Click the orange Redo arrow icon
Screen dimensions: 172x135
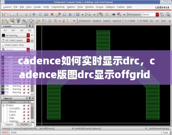pos(26,14)
